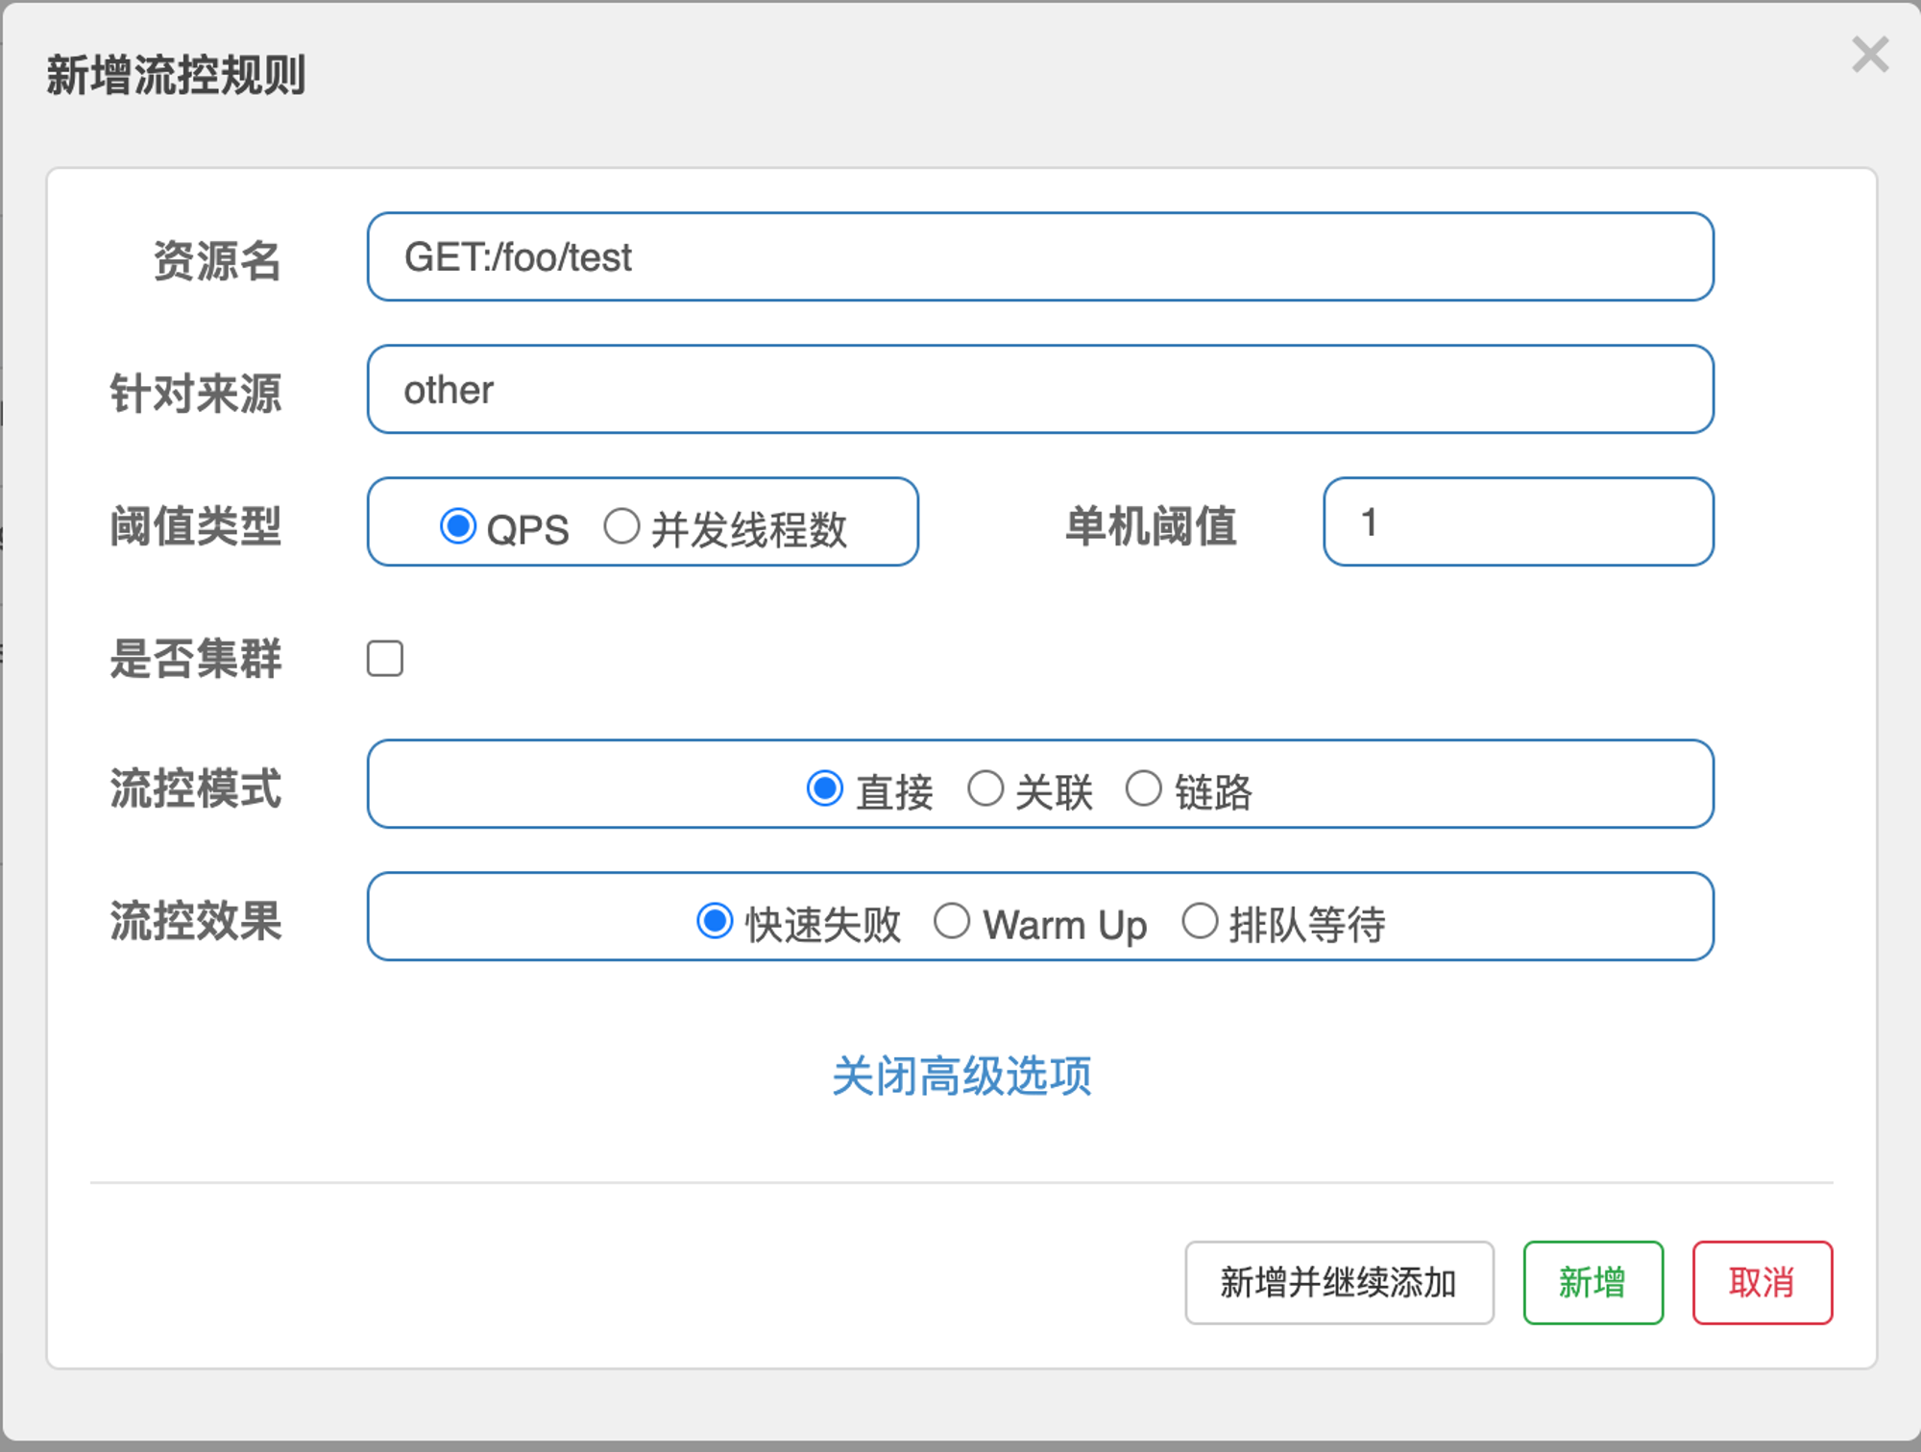Click the green 新增 button
Viewport: 1921px width, 1452px height.
point(1593,1283)
